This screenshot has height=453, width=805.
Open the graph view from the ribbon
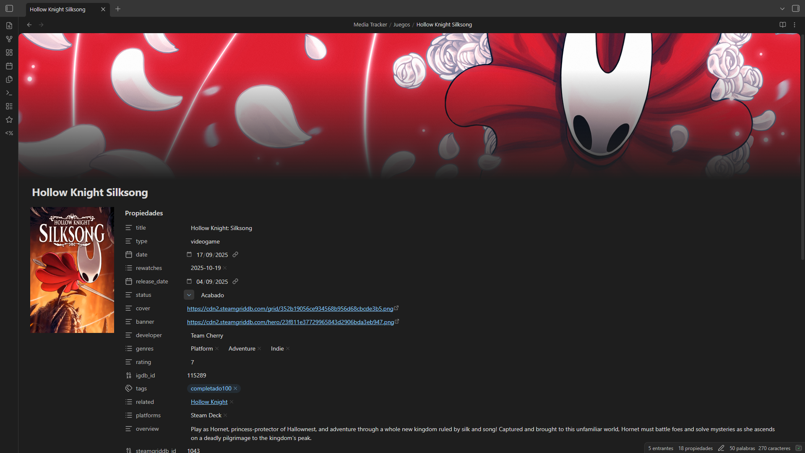click(x=9, y=39)
